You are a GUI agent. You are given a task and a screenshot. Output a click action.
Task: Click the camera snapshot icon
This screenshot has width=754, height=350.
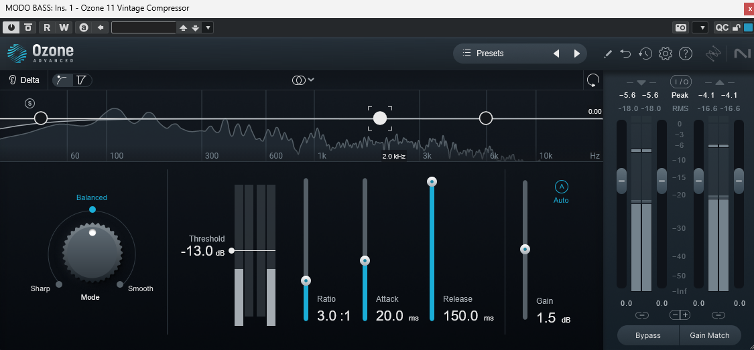681,27
